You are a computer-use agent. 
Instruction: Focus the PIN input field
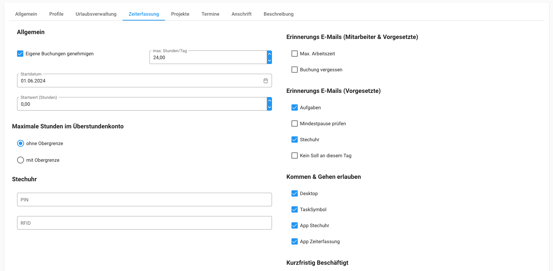click(145, 200)
